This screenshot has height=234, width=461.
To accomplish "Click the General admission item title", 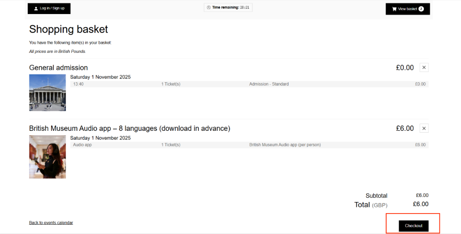I will tap(58, 68).
